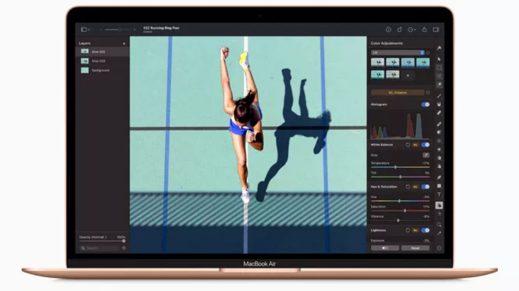
Task: Click the ML Enhance button
Action: [x=397, y=92]
